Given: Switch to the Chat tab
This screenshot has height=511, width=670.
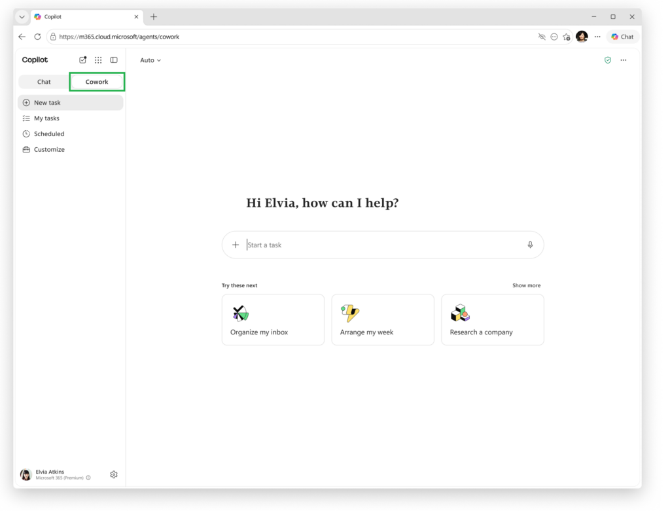Looking at the screenshot, I should [x=44, y=82].
